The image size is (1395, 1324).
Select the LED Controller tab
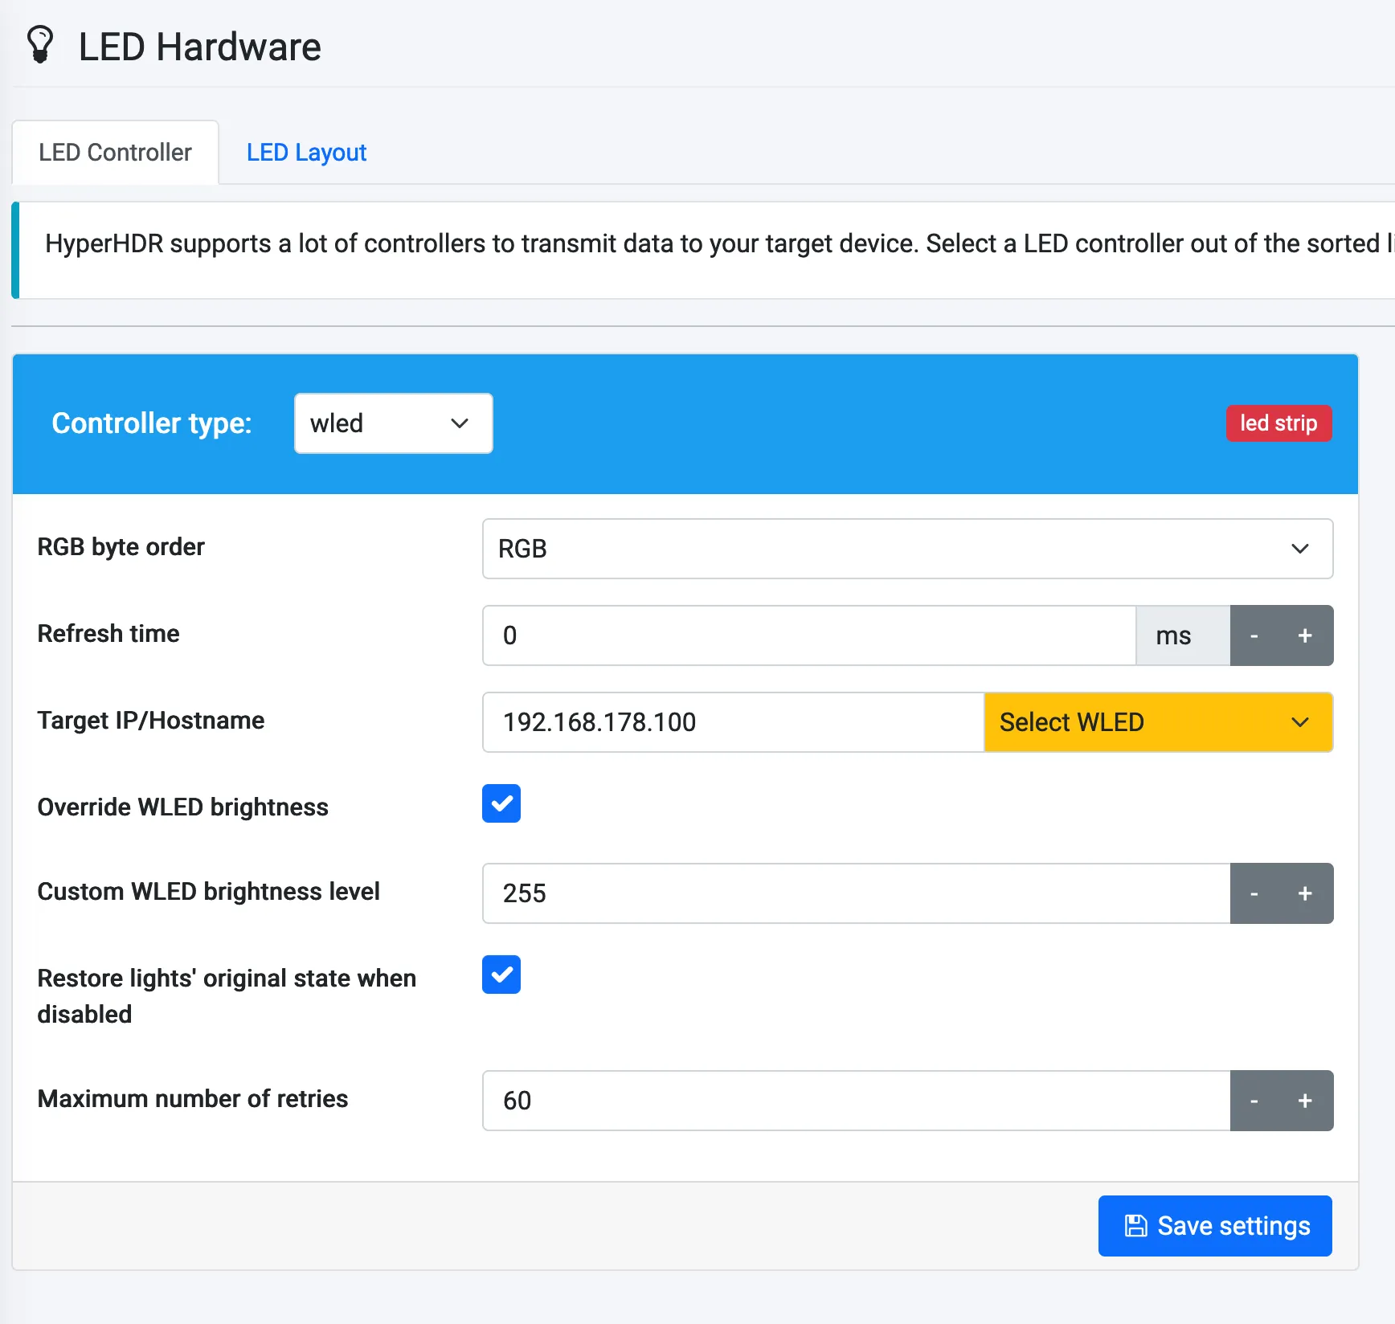point(115,152)
